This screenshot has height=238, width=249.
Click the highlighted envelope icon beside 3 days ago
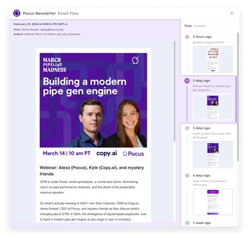[x=187, y=81]
